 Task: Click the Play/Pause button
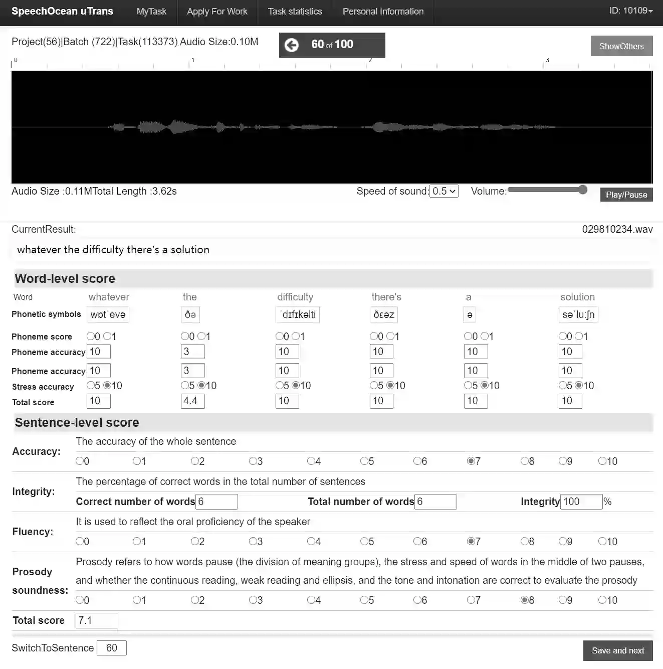click(x=626, y=195)
